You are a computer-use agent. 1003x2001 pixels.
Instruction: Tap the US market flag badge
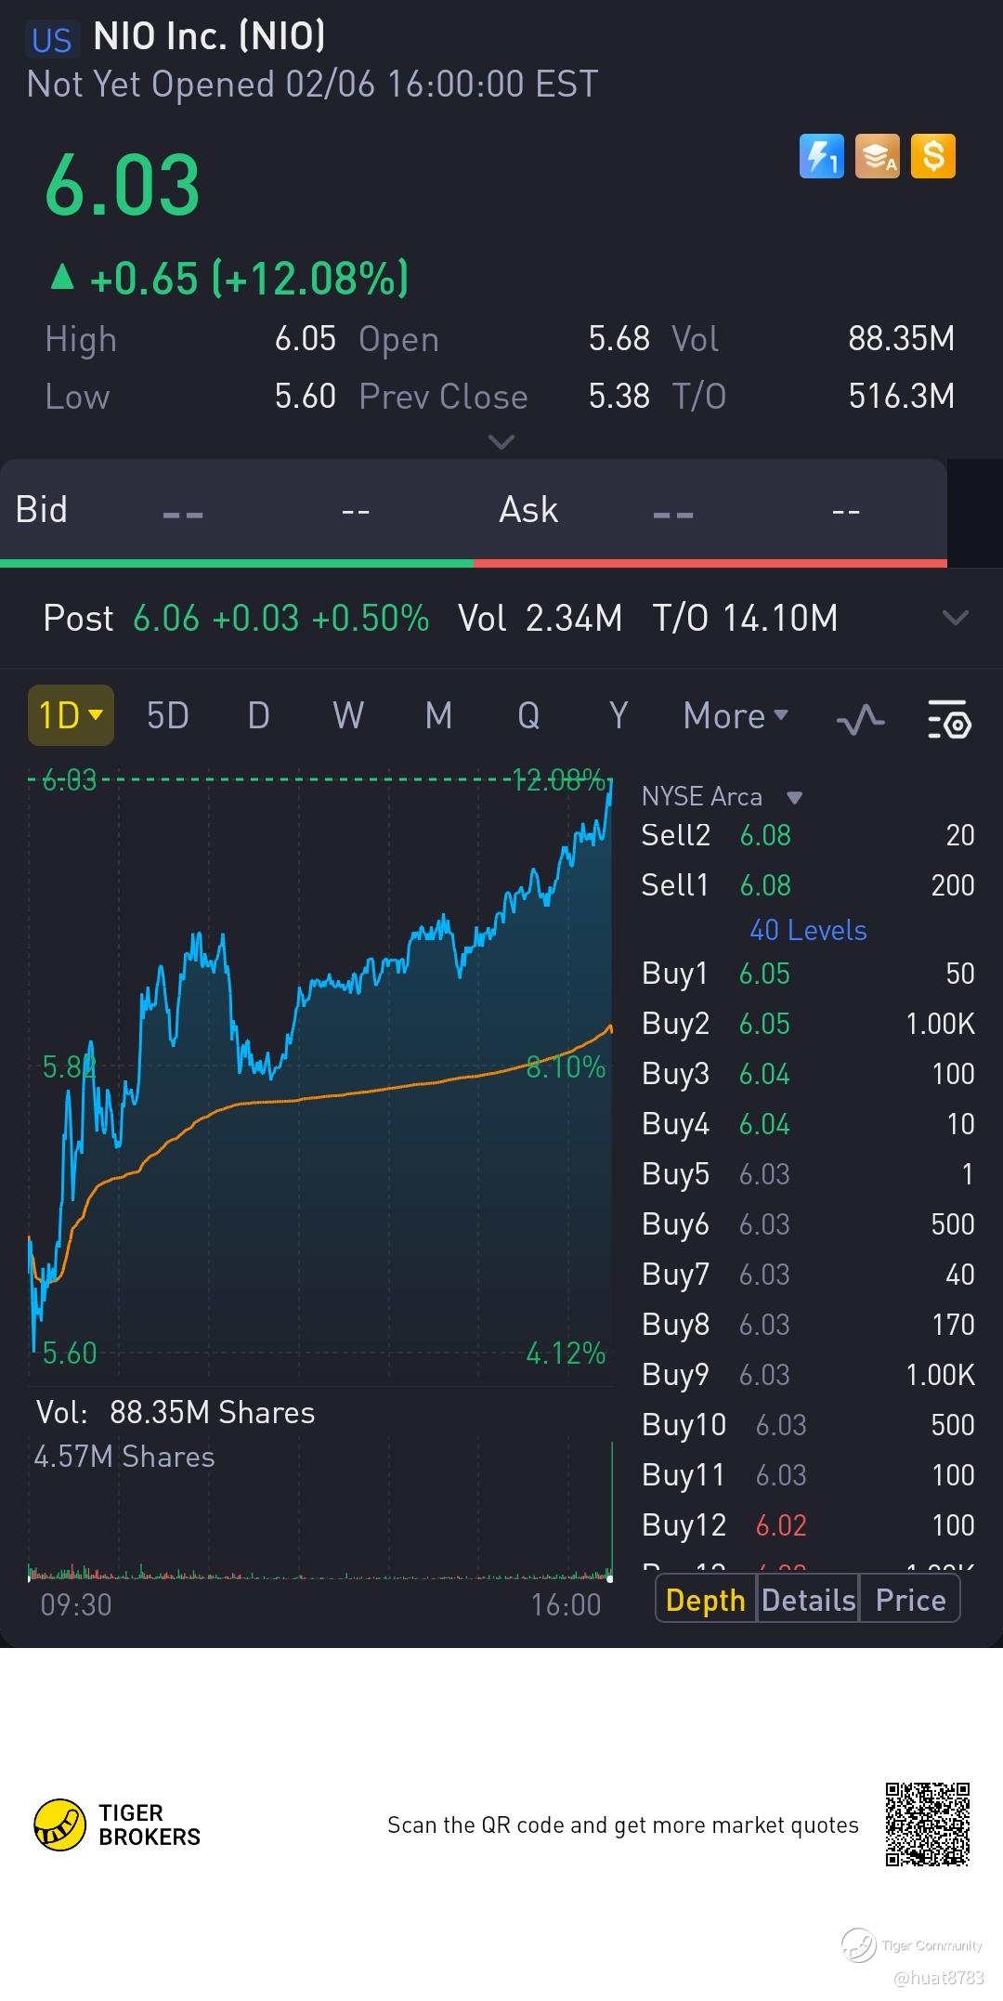pyautogui.click(x=51, y=39)
